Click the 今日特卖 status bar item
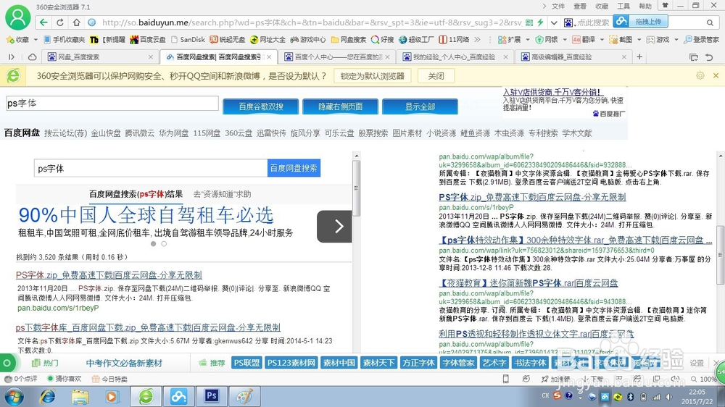 (x=109, y=378)
